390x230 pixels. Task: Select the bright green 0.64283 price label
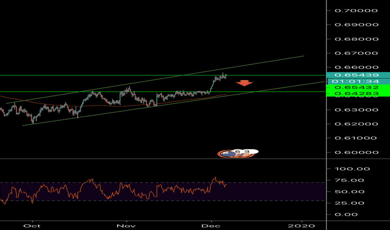tap(358, 93)
